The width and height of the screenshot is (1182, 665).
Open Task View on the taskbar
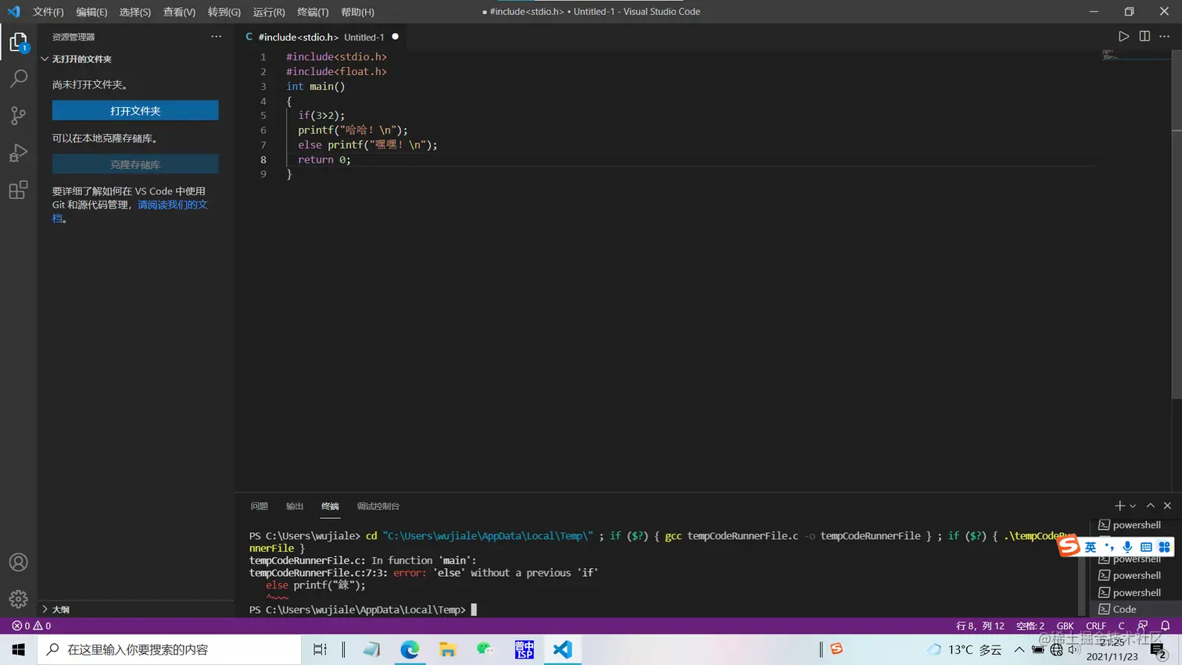(x=320, y=649)
